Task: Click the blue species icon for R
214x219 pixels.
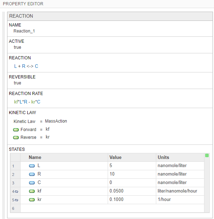Action: point(32,174)
